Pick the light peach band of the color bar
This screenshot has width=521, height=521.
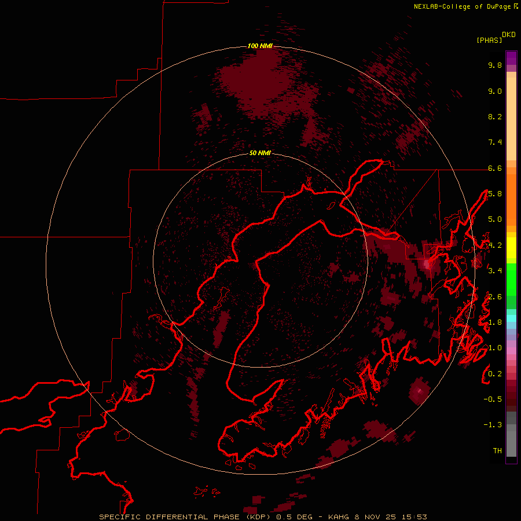(511, 119)
